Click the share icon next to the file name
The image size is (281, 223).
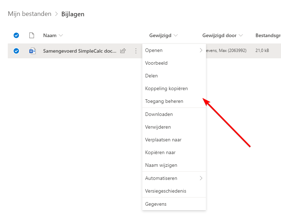[x=123, y=51]
